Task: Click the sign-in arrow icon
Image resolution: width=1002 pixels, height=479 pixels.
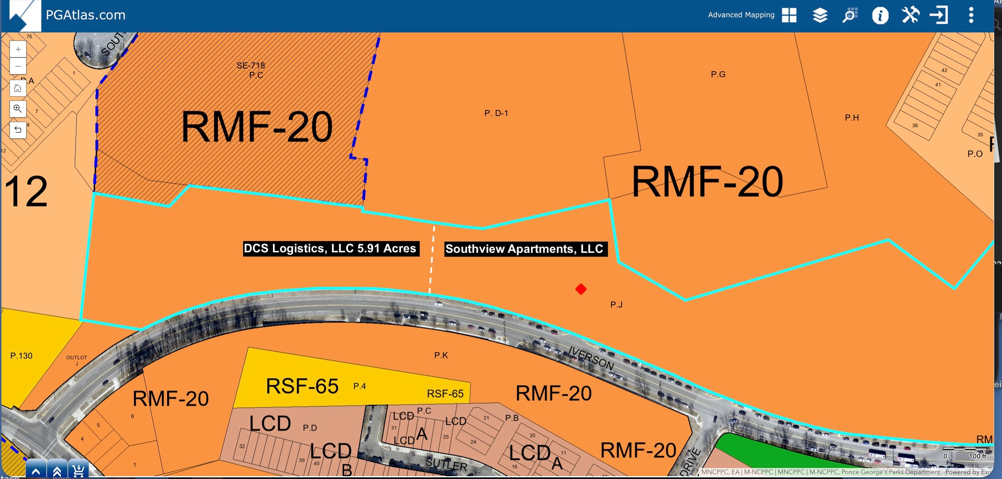Action: pyautogui.click(x=939, y=15)
